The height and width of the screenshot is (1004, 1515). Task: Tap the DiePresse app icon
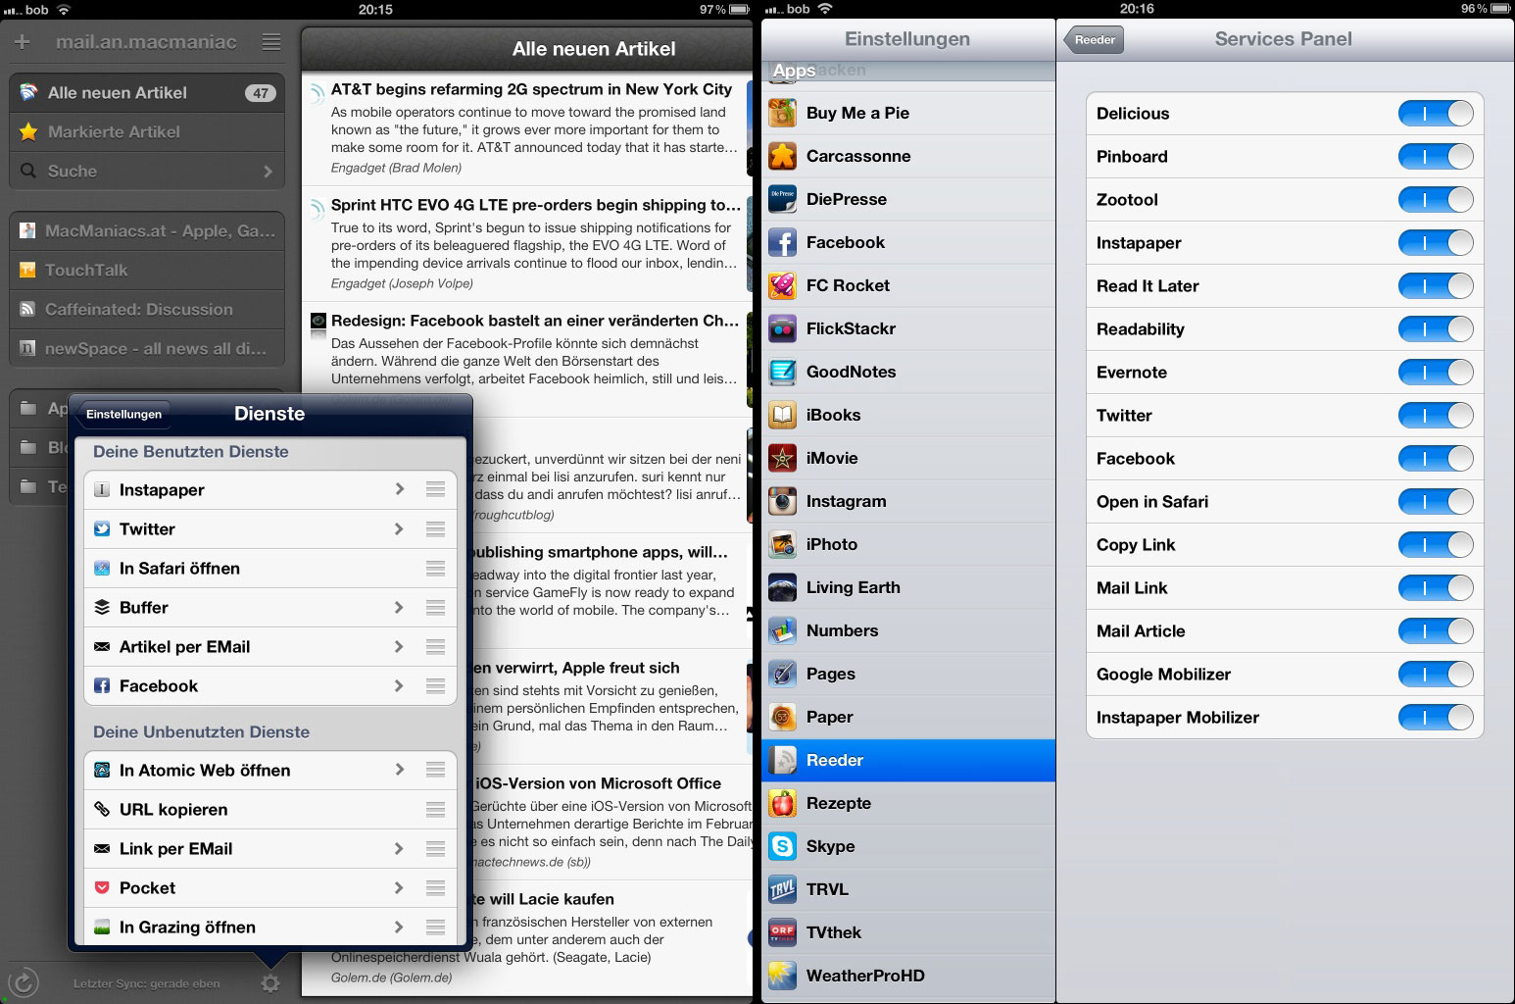click(x=782, y=199)
